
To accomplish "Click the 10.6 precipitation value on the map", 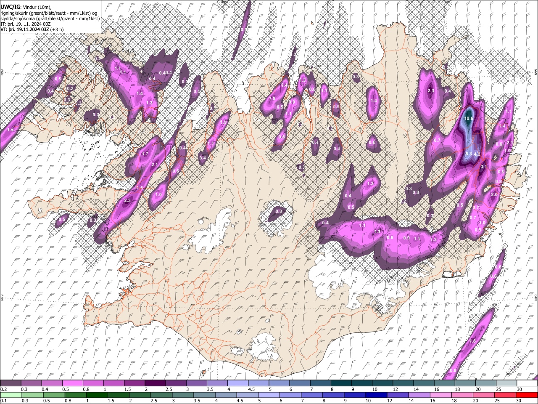I will point(469,119).
